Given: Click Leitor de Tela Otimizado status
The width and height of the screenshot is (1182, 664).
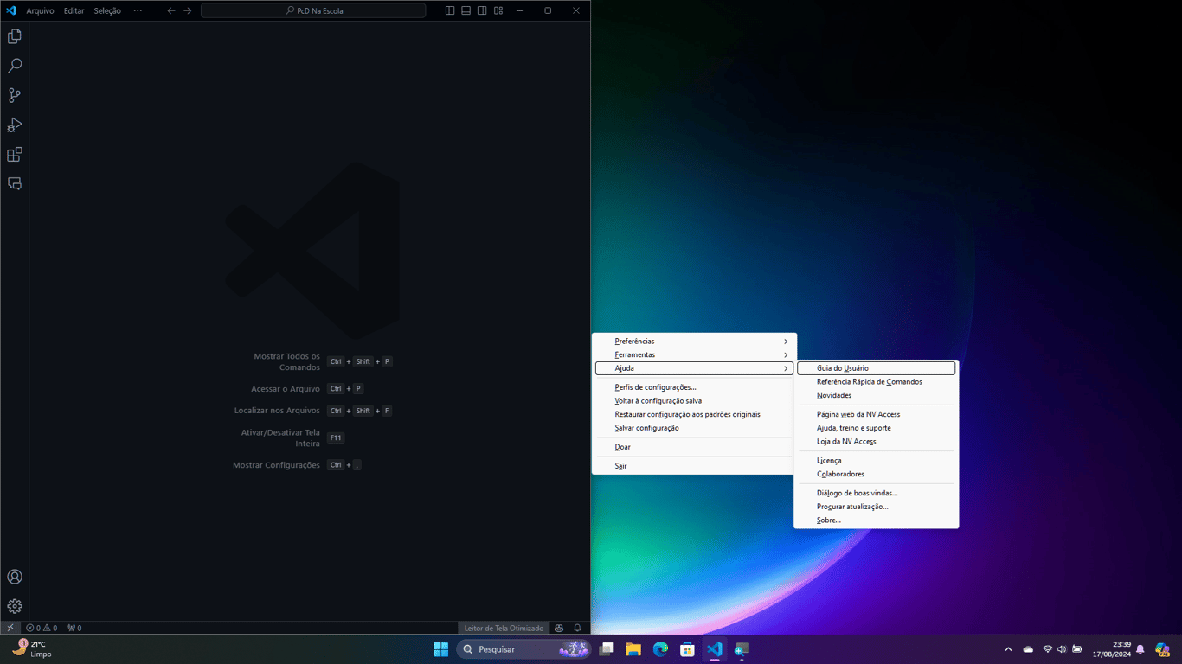Looking at the screenshot, I should click(504, 628).
